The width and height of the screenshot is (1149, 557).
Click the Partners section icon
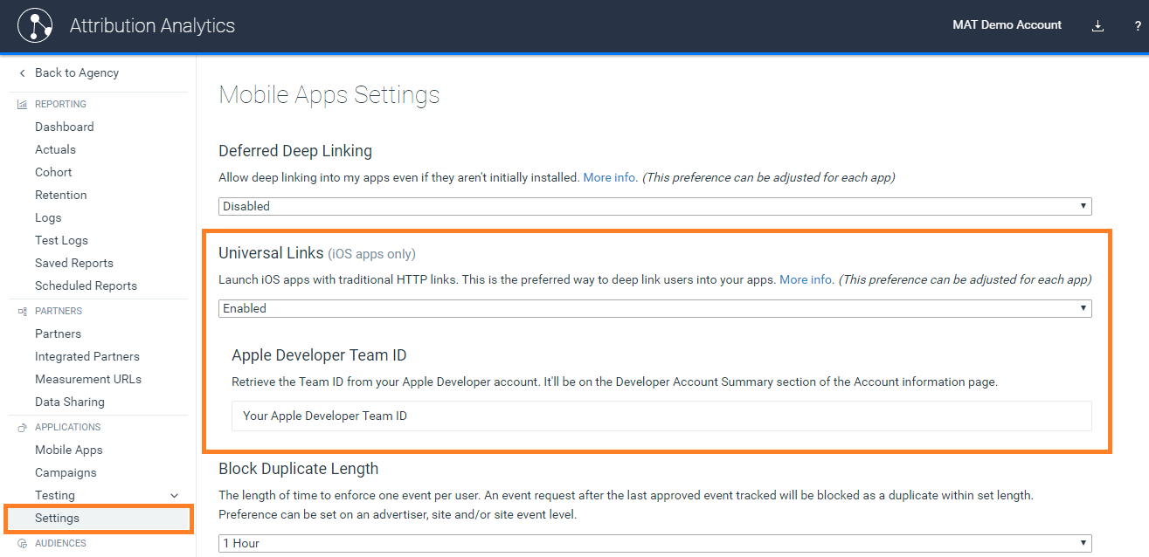point(23,311)
